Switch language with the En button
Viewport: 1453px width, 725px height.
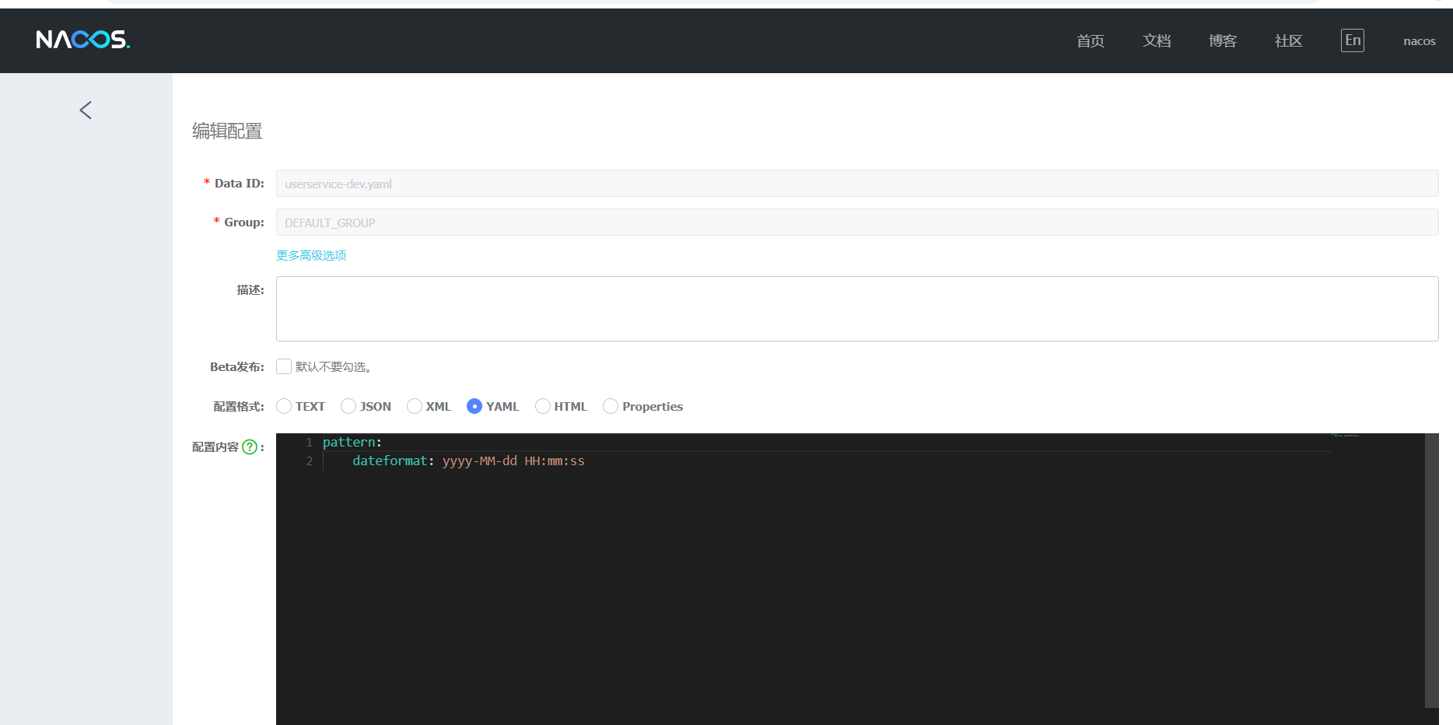(x=1352, y=40)
